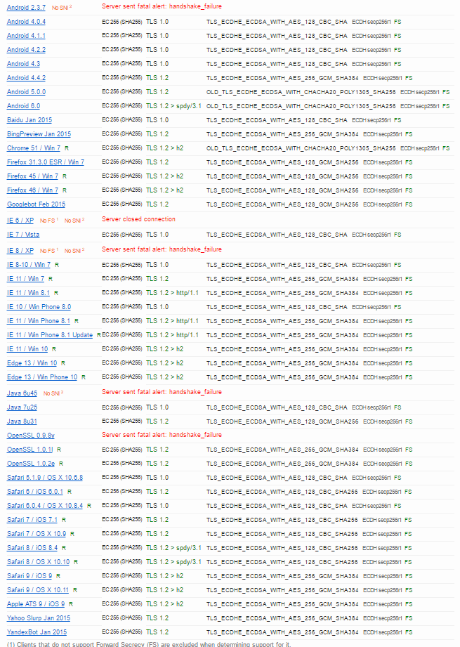
Task: Open the Android 2.3.7 client link
Action: 26,8
